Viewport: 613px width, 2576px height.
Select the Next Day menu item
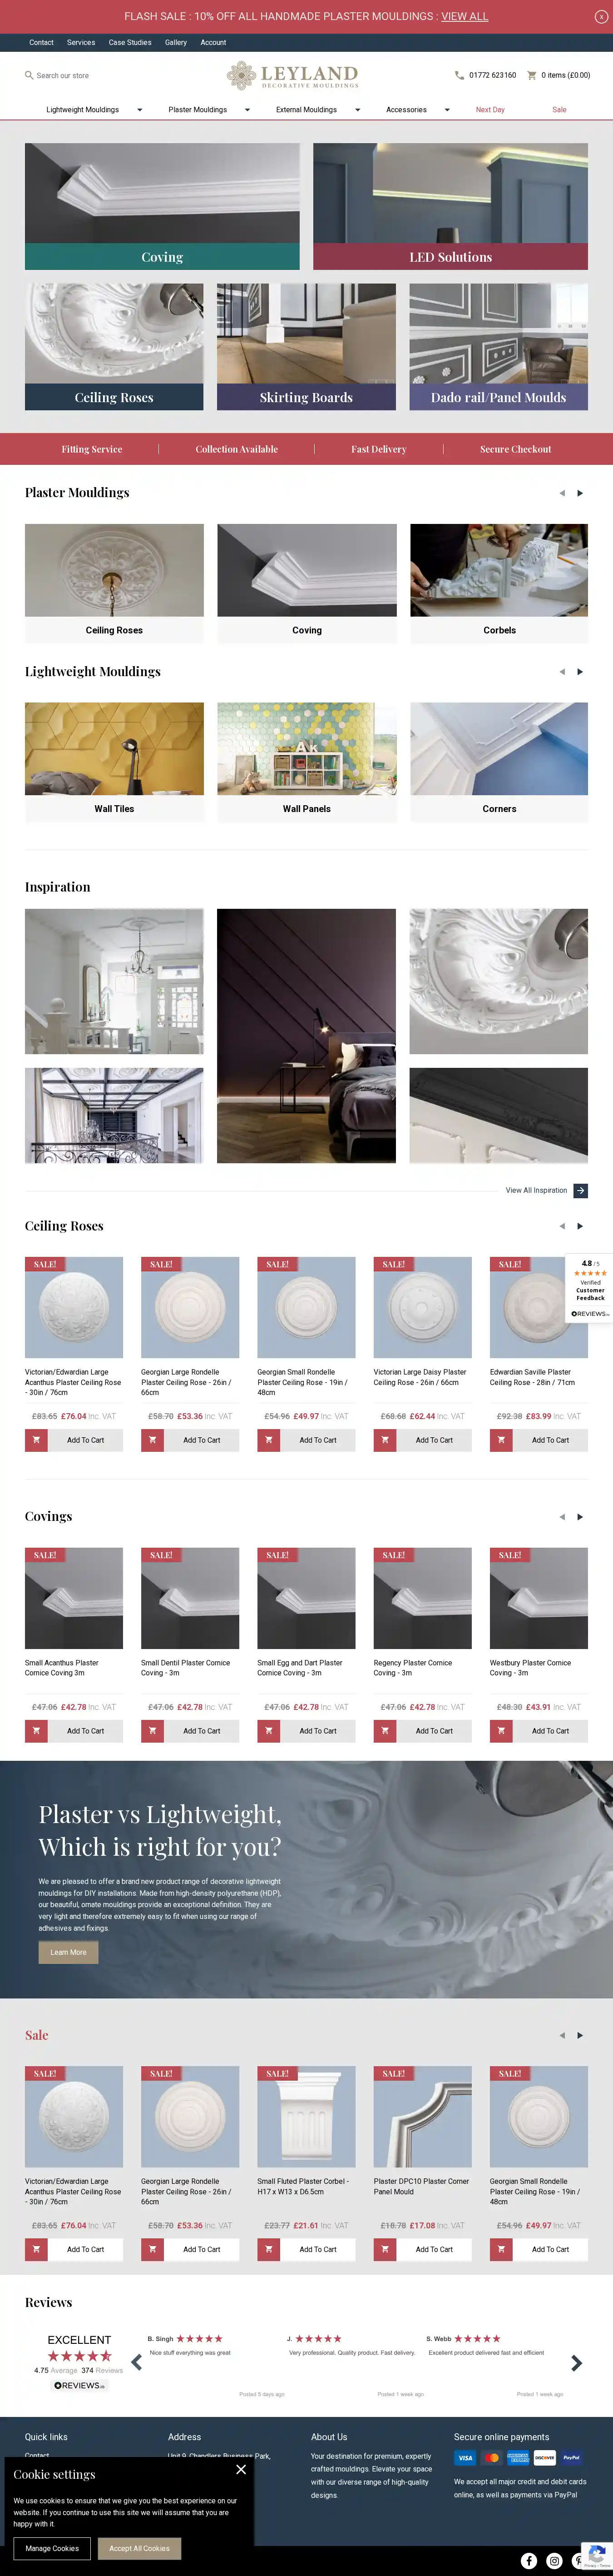coord(490,110)
